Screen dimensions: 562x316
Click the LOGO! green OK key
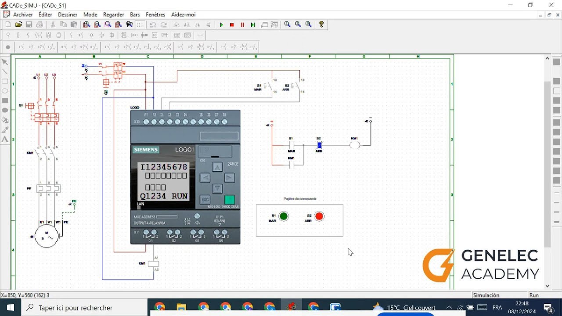[229, 200]
